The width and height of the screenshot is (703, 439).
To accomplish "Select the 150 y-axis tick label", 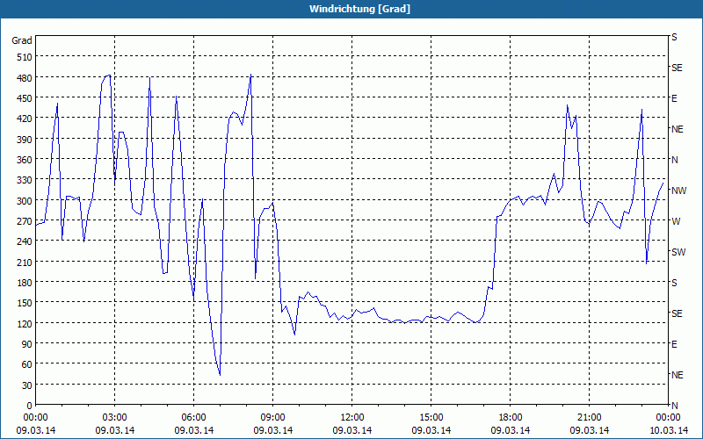I will pos(25,303).
